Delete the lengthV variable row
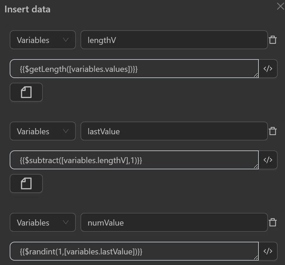The height and width of the screenshot is (265, 285). tap(273, 40)
